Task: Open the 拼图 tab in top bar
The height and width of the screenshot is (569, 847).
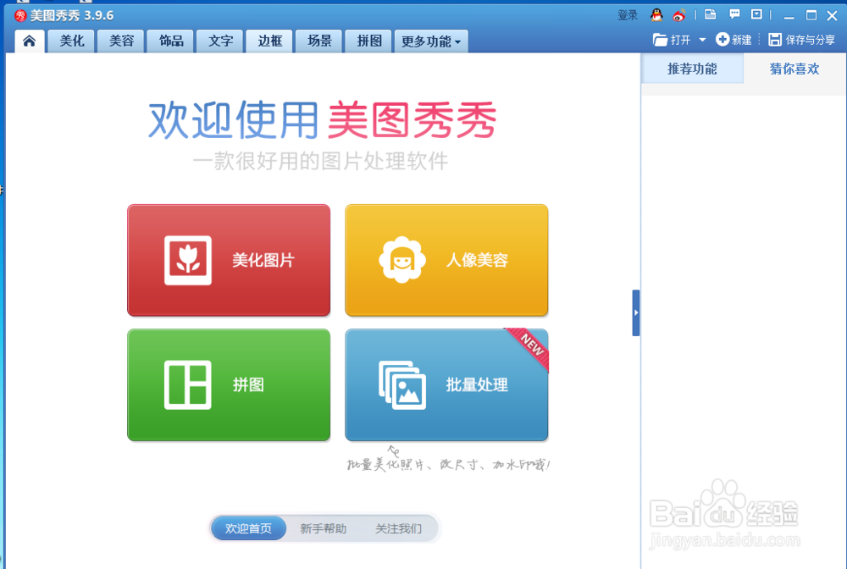Action: pyautogui.click(x=369, y=41)
